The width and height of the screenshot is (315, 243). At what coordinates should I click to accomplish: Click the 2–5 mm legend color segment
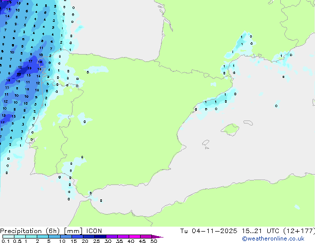(43, 237)
